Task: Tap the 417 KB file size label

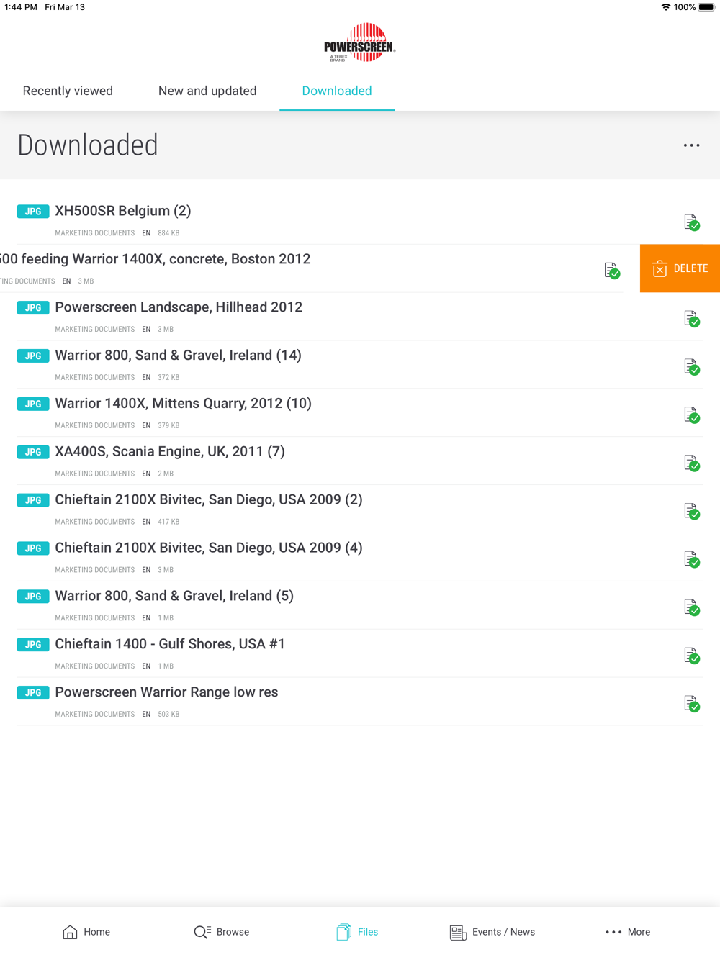Action: (x=168, y=522)
